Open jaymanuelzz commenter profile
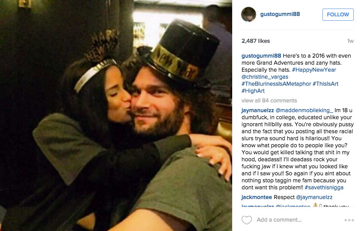Viewport: 360px width, 231px height. (258, 111)
